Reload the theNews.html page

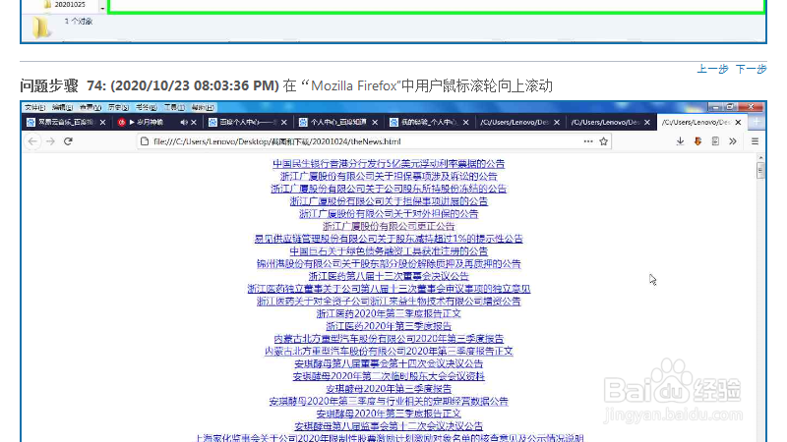click(68, 141)
